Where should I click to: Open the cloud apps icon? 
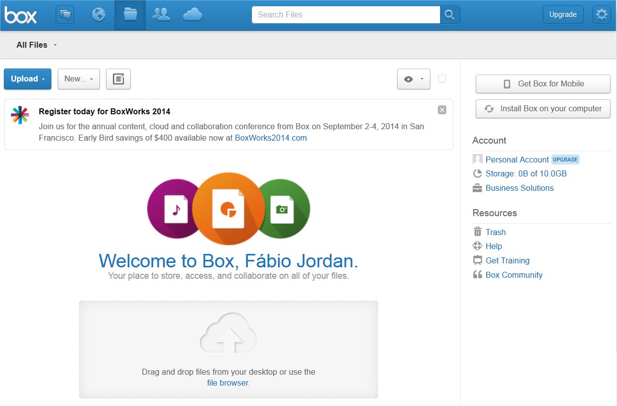pyautogui.click(x=193, y=15)
